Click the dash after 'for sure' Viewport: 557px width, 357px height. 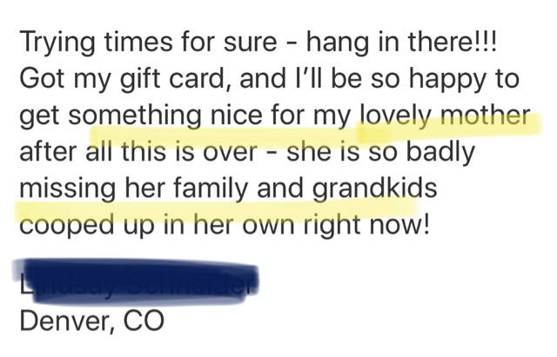pyautogui.click(x=292, y=44)
